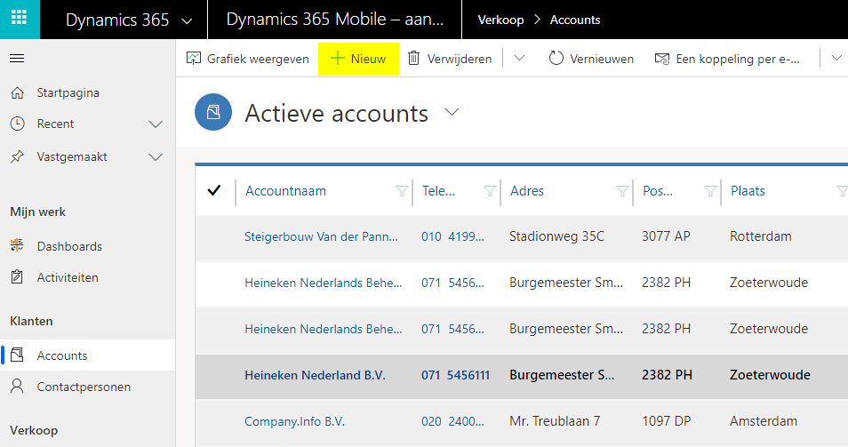Viewport: 848px width, 447px height.
Task: Click the Nieuw button
Action: [358, 59]
